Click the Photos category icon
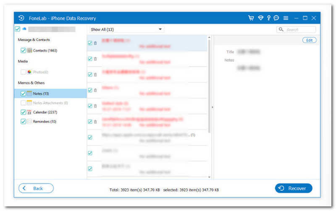The width and height of the screenshot is (336, 211). click(29, 72)
